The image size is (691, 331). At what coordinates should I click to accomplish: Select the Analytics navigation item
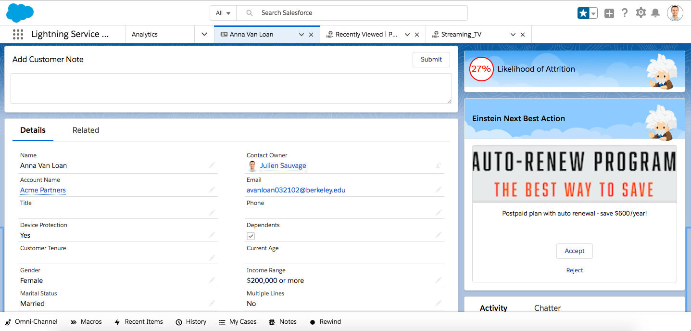click(145, 35)
